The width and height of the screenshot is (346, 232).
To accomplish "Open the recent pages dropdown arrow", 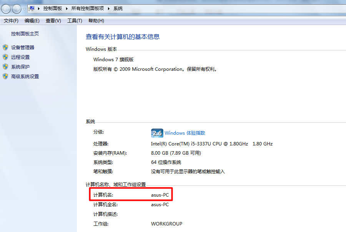I will [24, 9].
